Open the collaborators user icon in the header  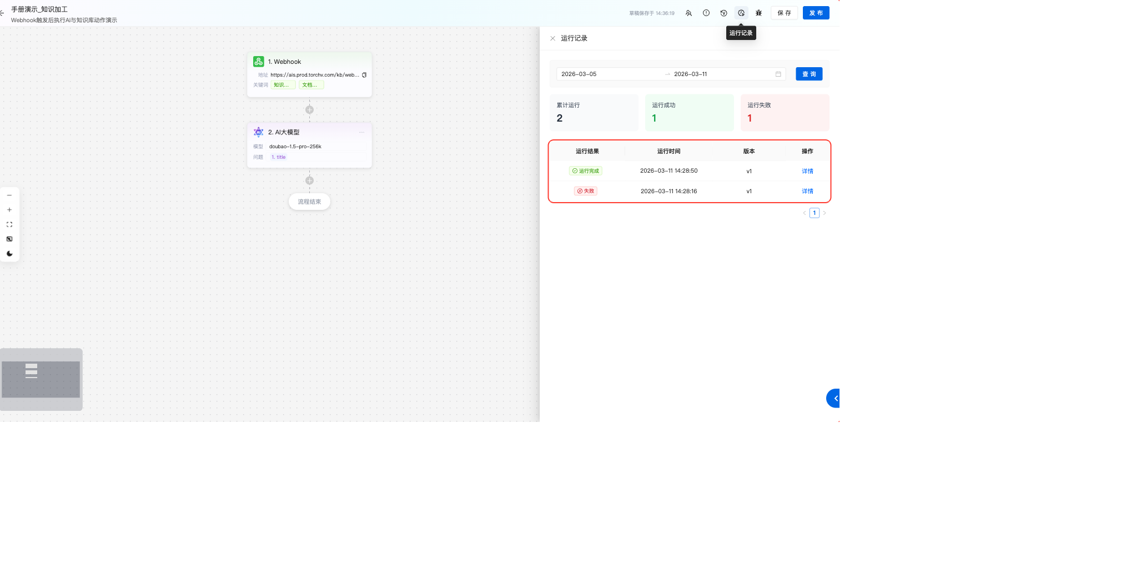coord(688,13)
